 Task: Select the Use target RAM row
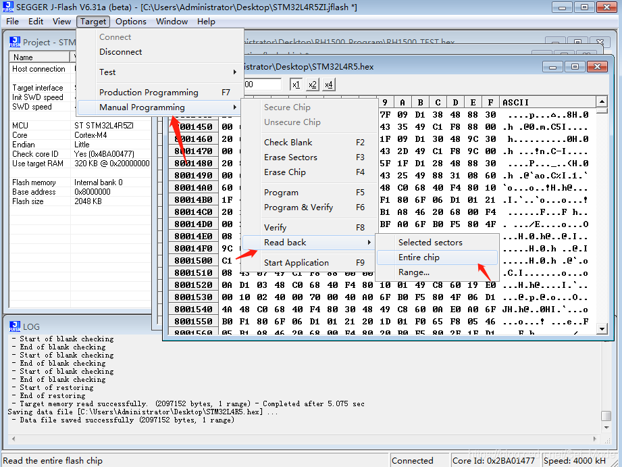pos(80,164)
